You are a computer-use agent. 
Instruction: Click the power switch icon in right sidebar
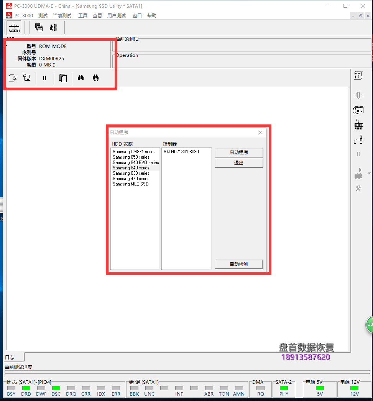pyautogui.click(x=358, y=140)
